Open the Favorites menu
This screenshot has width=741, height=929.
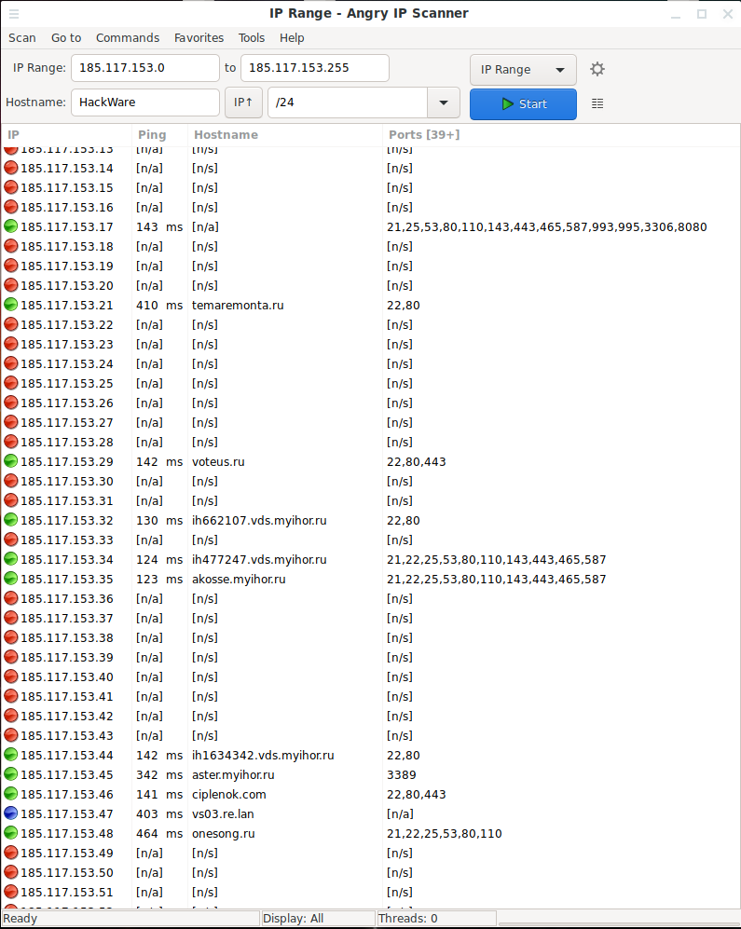199,38
